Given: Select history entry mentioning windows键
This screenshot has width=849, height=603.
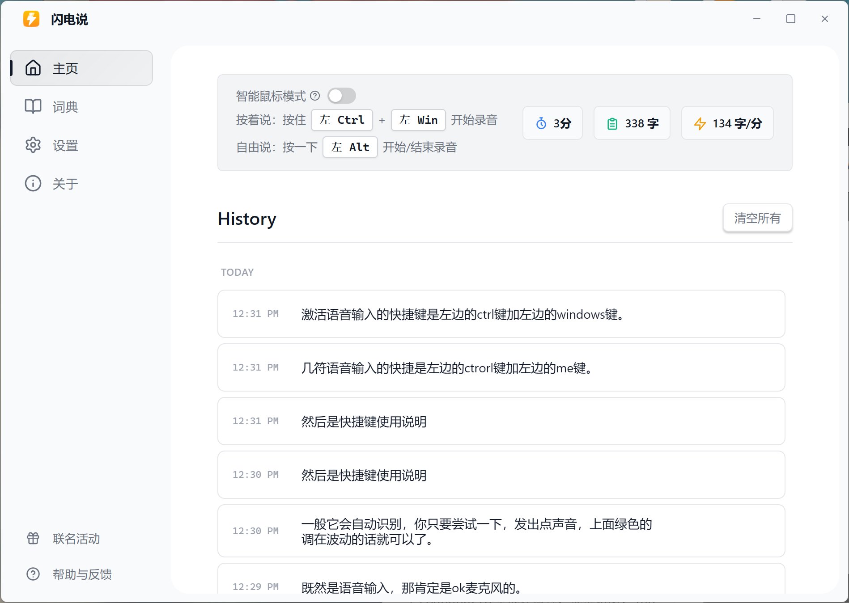Looking at the screenshot, I should click(x=501, y=314).
